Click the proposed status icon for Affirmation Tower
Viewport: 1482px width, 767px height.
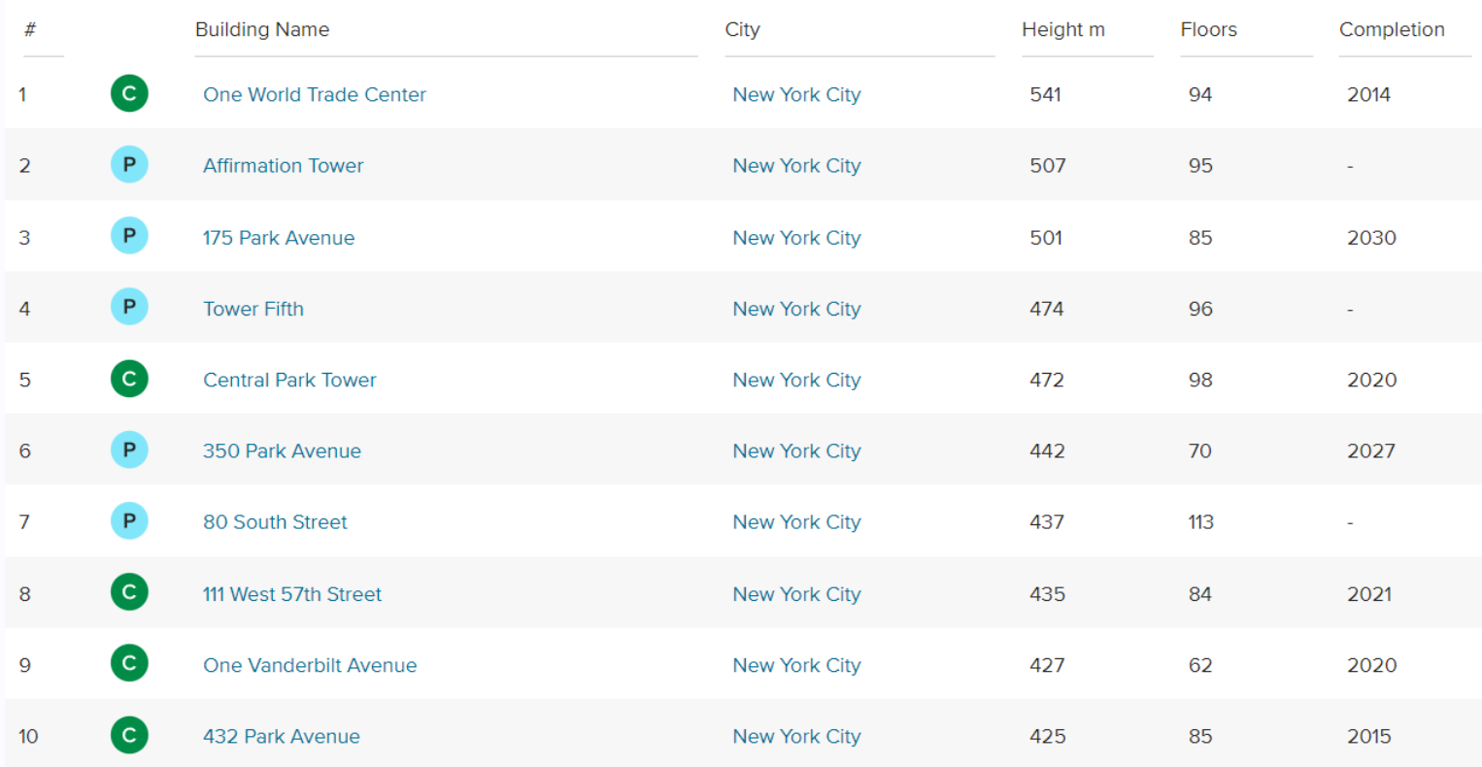point(129,165)
